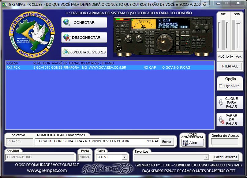
Task: Click the Softmix logo at the bottom
Action: click(x=108, y=169)
